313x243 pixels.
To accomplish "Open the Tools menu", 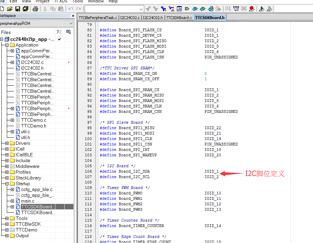I will pos(78,1).
